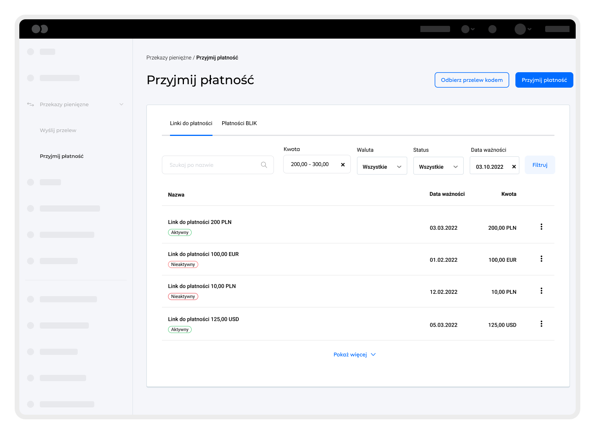595x434 pixels.
Task: Open the Status dropdown
Action: [x=438, y=166]
